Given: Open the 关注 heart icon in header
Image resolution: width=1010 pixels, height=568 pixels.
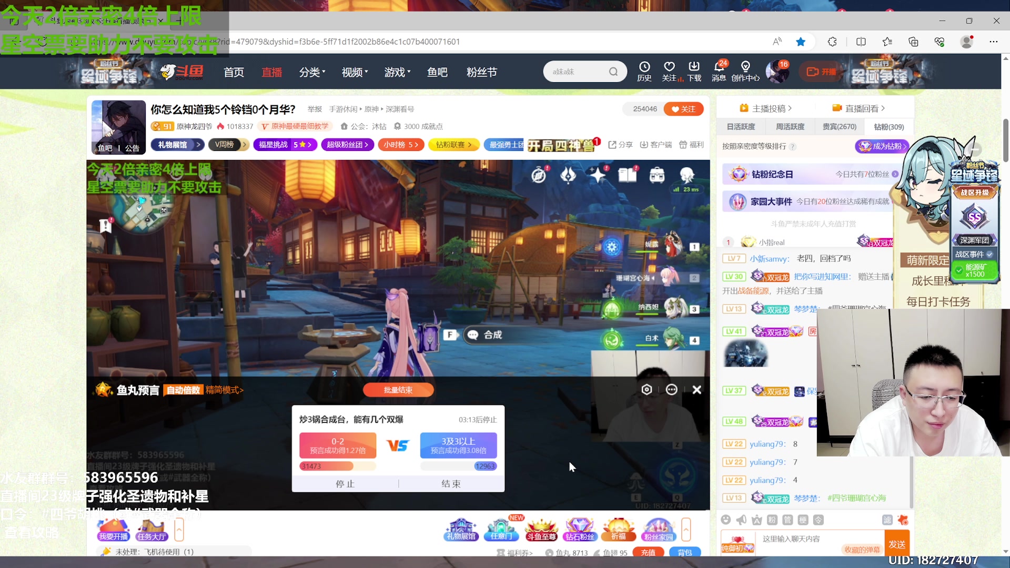Looking at the screenshot, I should coord(669,71).
